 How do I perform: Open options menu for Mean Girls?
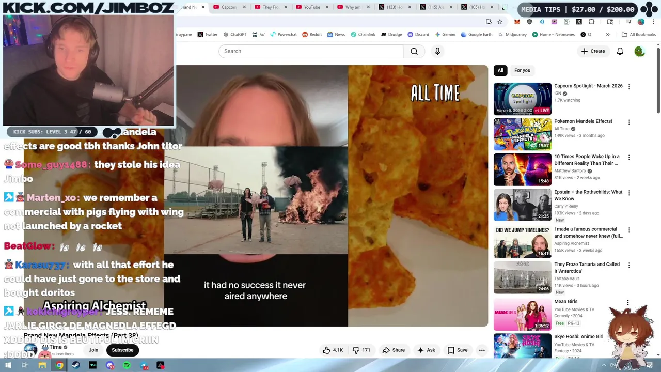[628, 303]
